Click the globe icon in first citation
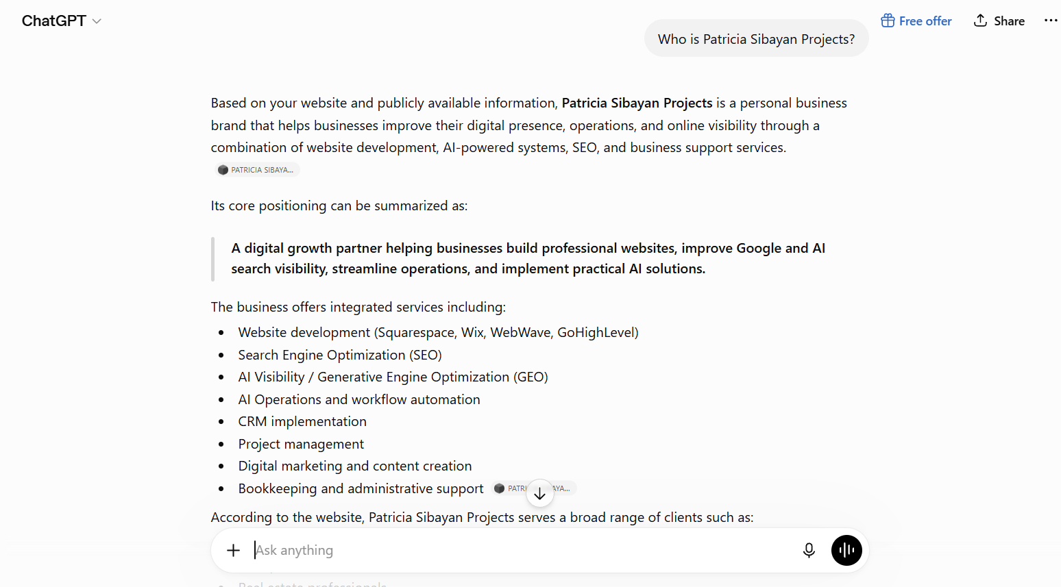 (223, 170)
